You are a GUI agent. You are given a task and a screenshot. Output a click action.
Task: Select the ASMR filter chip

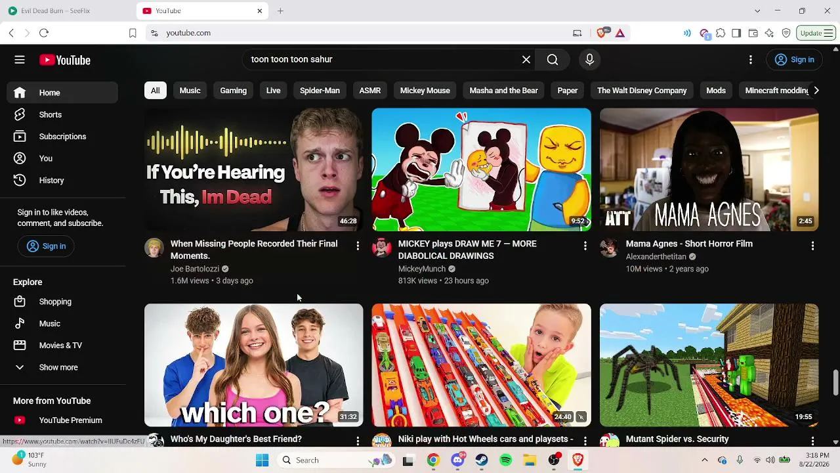(370, 91)
